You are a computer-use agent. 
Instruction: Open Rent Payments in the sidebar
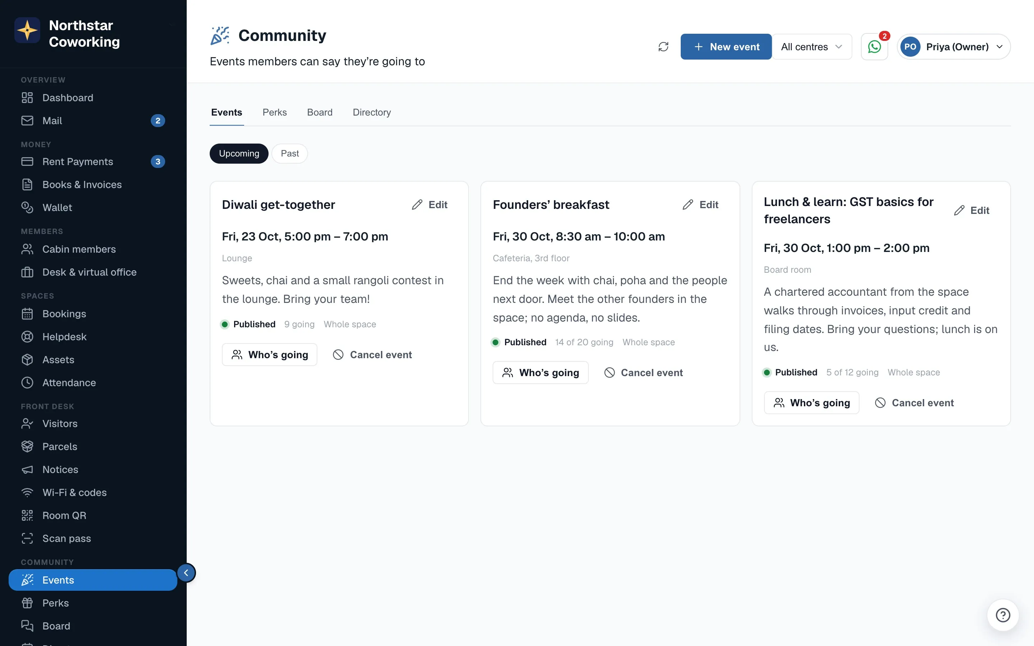click(93, 161)
